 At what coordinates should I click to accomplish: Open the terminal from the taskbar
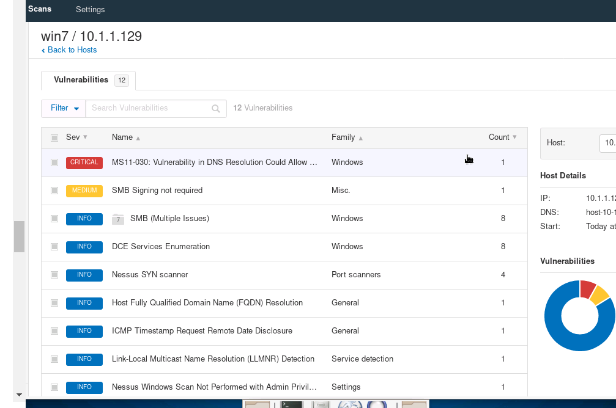[x=291, y=404]
